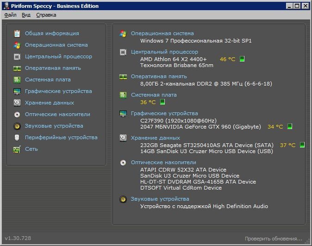
Task: Click the v1.30.728 version label
Action: click(x=18, y=238)
